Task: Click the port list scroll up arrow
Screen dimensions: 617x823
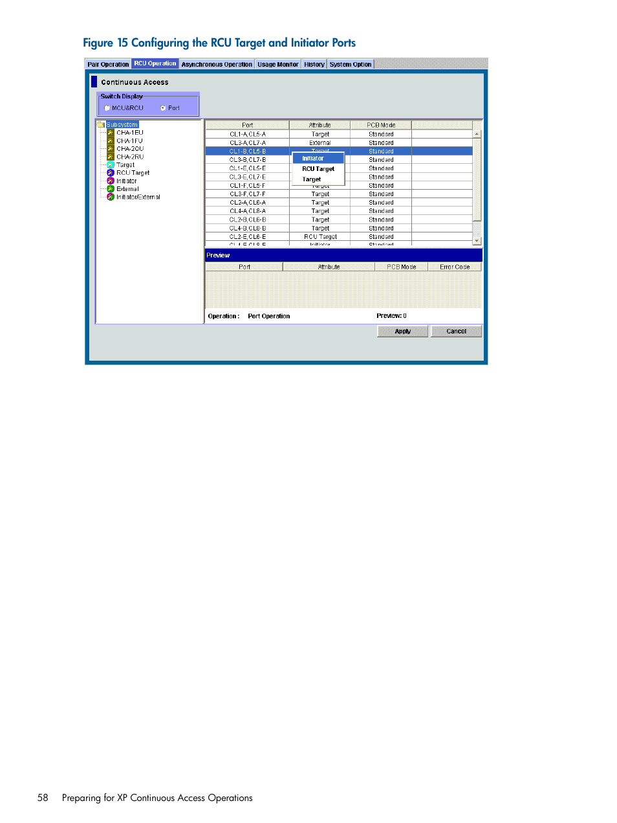Action: [477, 134]
